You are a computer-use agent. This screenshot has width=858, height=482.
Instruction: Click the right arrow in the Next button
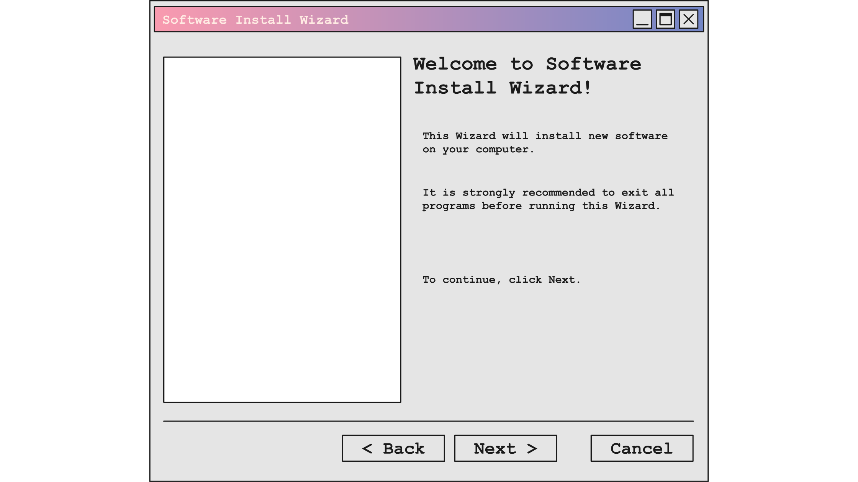coord(532,448)
